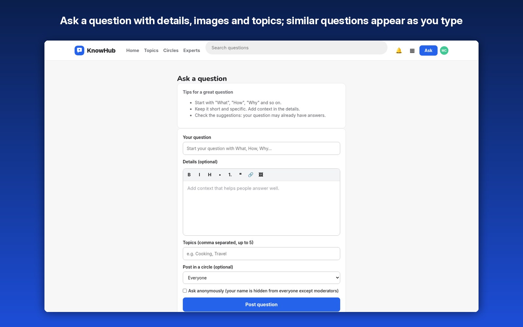Click the 'Post in a circle (optional)' label
523x327 pixels.
point(208,267)
